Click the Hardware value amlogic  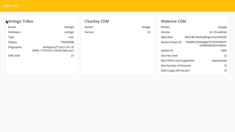tap(69, 32)
